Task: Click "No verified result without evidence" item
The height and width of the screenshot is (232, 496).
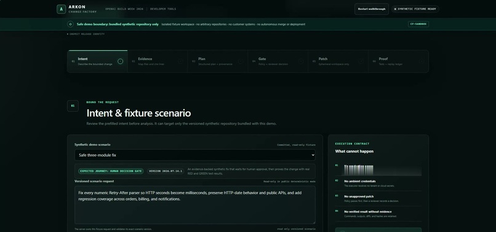Action: pos(378,214)
